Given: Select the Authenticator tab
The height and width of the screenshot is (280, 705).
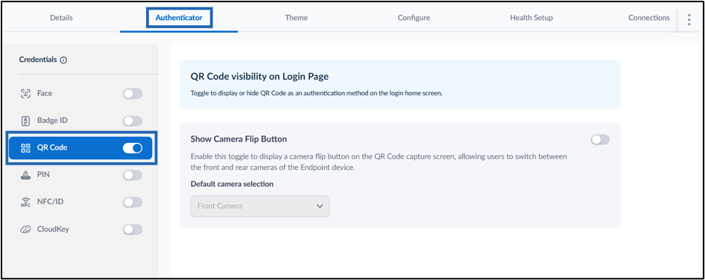Looking at the screenshot, I should pos(179,18).
